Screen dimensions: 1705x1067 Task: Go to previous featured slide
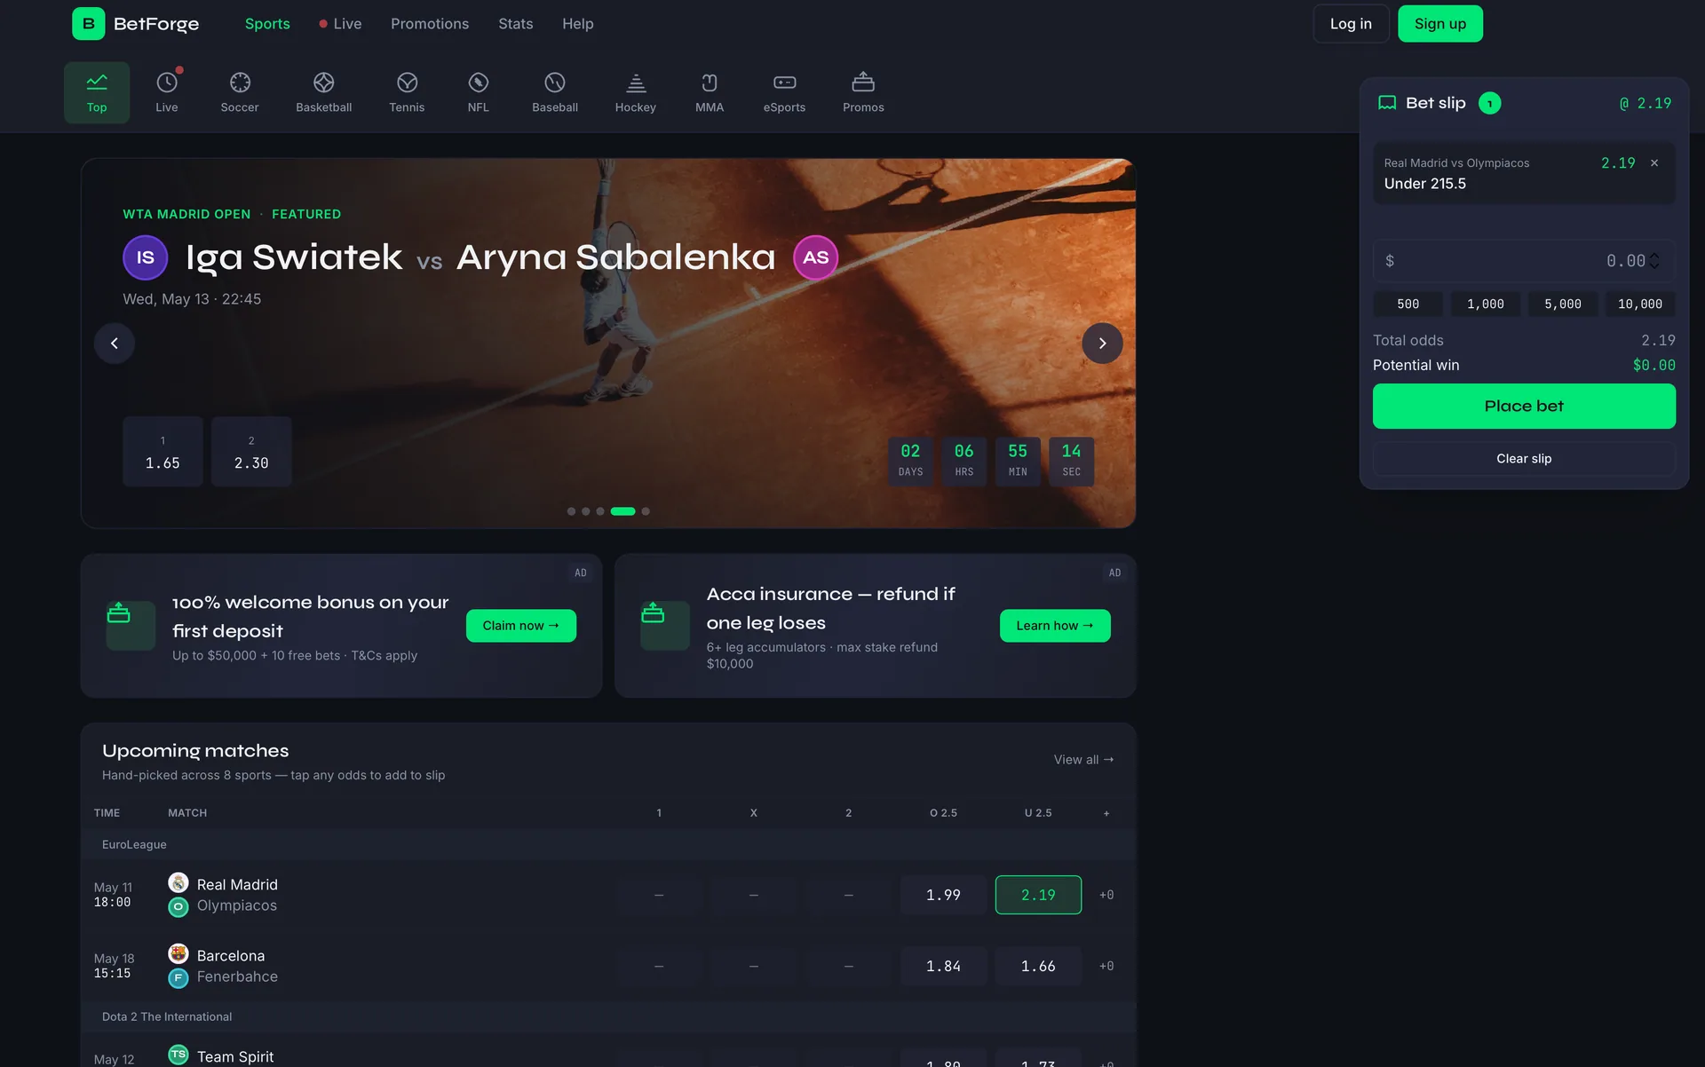(115, 344)
